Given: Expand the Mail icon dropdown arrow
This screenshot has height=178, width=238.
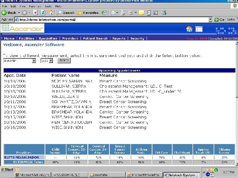Looking at the screenshot, I should [117, 13].
